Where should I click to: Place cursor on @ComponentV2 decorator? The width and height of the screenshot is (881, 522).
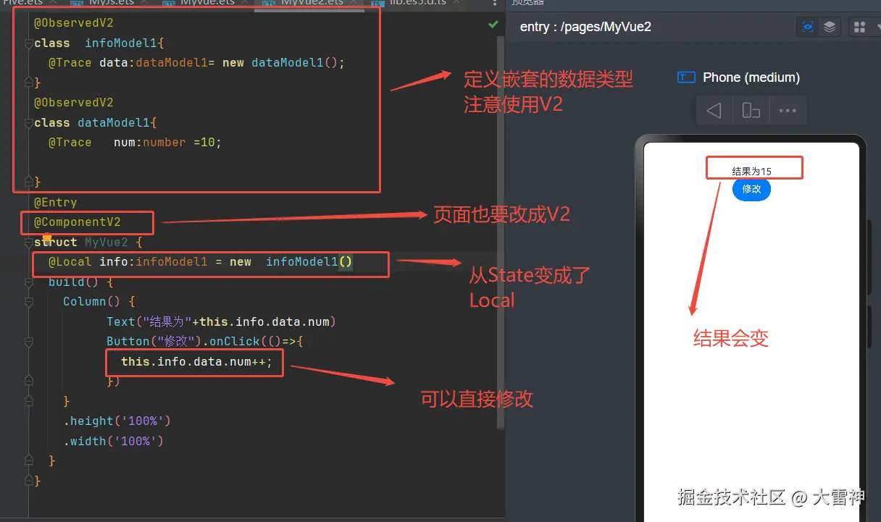tap(78, 222)
